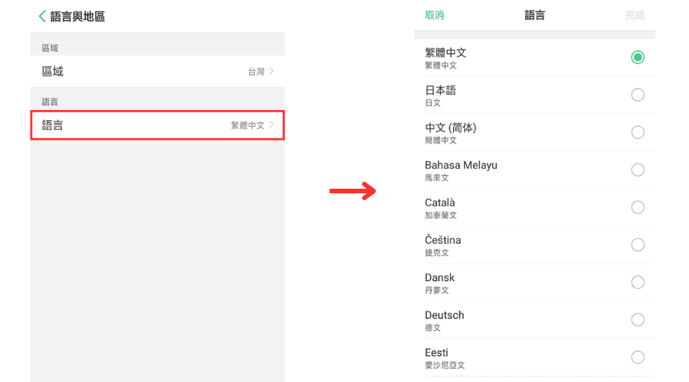
Task: Tap the 日本語 language list entry text
Action: pyautogui.click(x=440, y=91)
